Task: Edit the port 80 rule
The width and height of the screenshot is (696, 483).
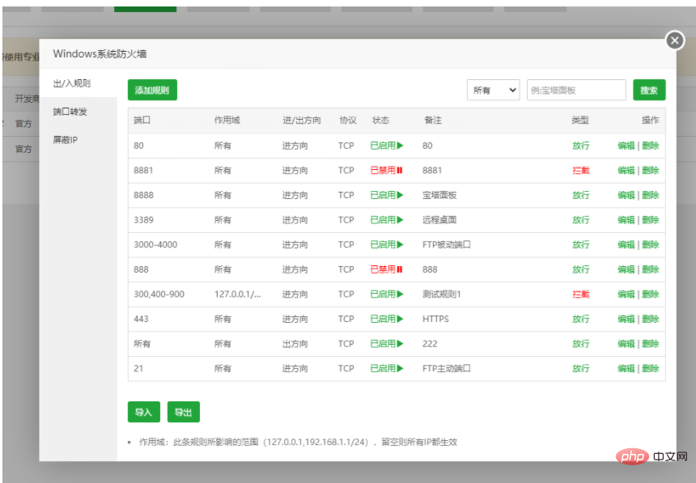Action: (626, 146)
